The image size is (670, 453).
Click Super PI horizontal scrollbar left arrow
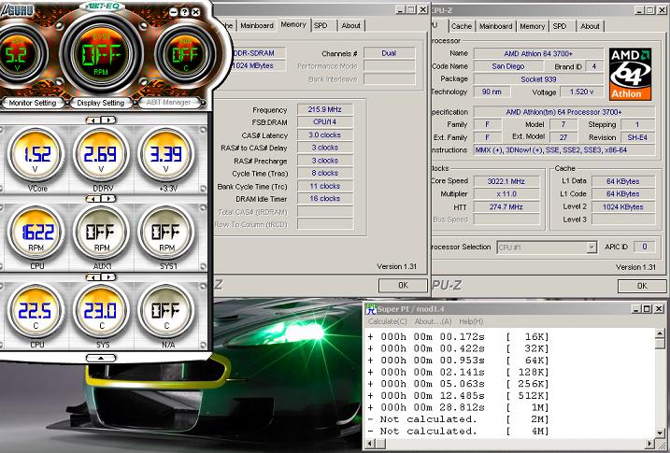pos(370,444)
